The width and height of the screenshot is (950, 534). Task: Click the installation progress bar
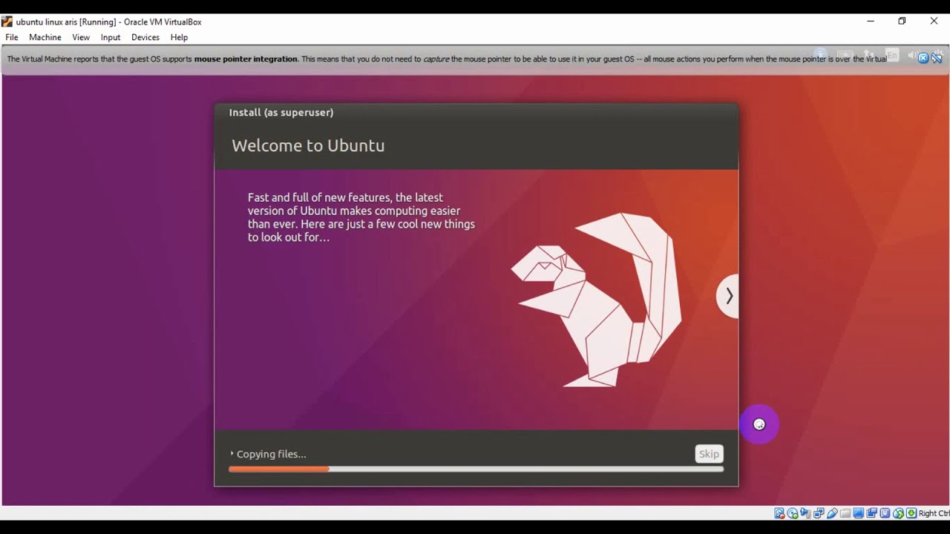(476, 469)
